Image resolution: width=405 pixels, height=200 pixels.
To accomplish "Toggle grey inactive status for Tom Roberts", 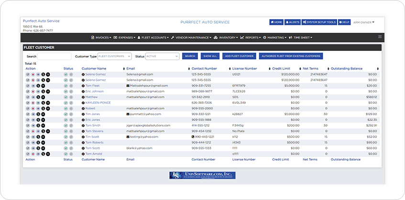I will [71, 142].
